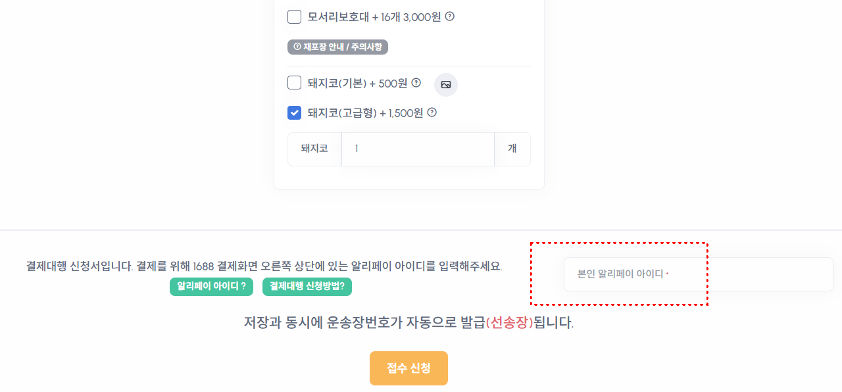Image resolution: width=842 pixels, height=392 pixels.
Task: View the product image icon for 돼지코(기본)
Action: pos(445,84)
